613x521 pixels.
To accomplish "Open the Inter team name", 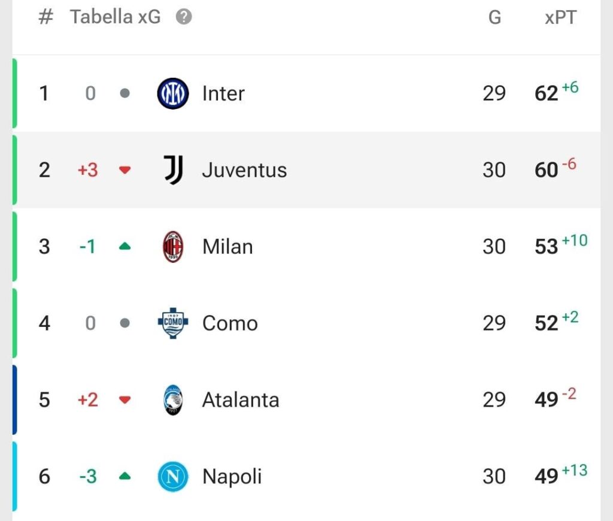I will click(223, 93).
